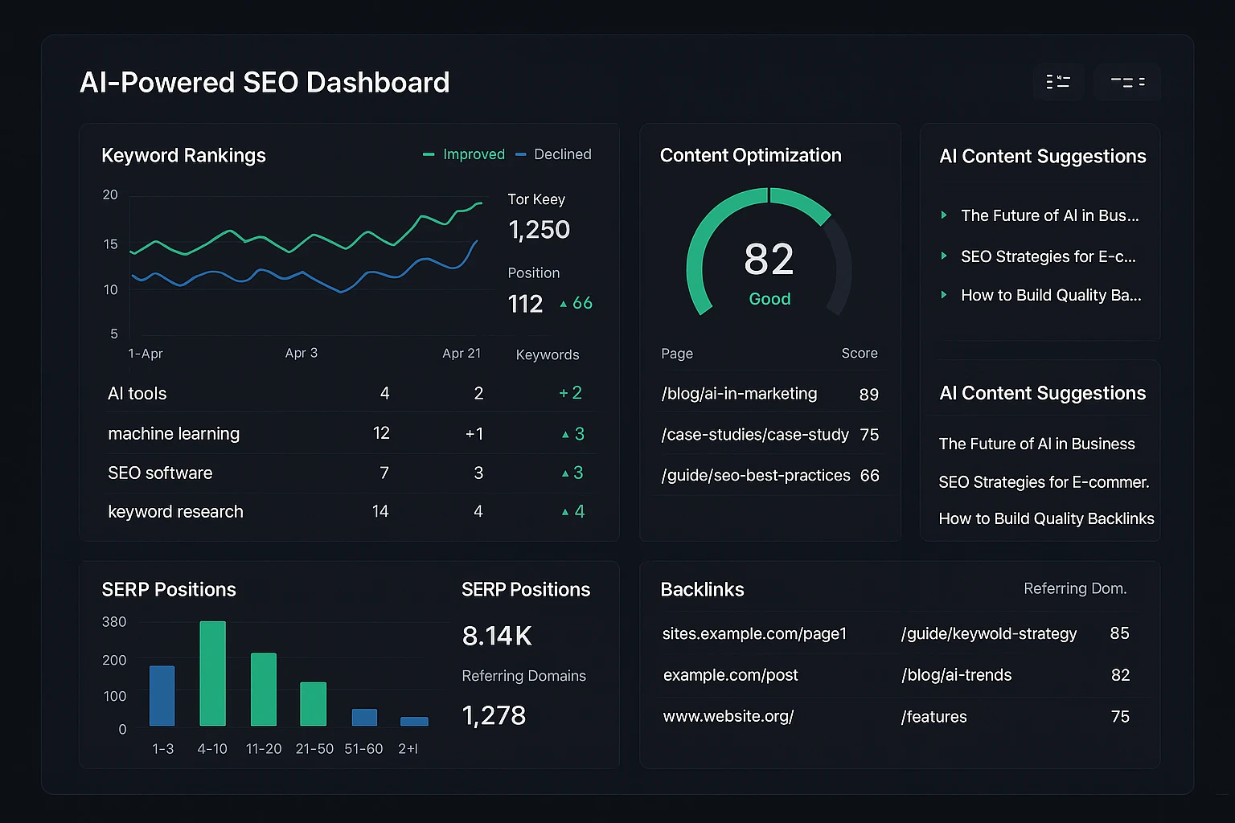
Task: Click arrow bullet beside "The Future of AI in Bus..."
Action: [x=944, y=215]
